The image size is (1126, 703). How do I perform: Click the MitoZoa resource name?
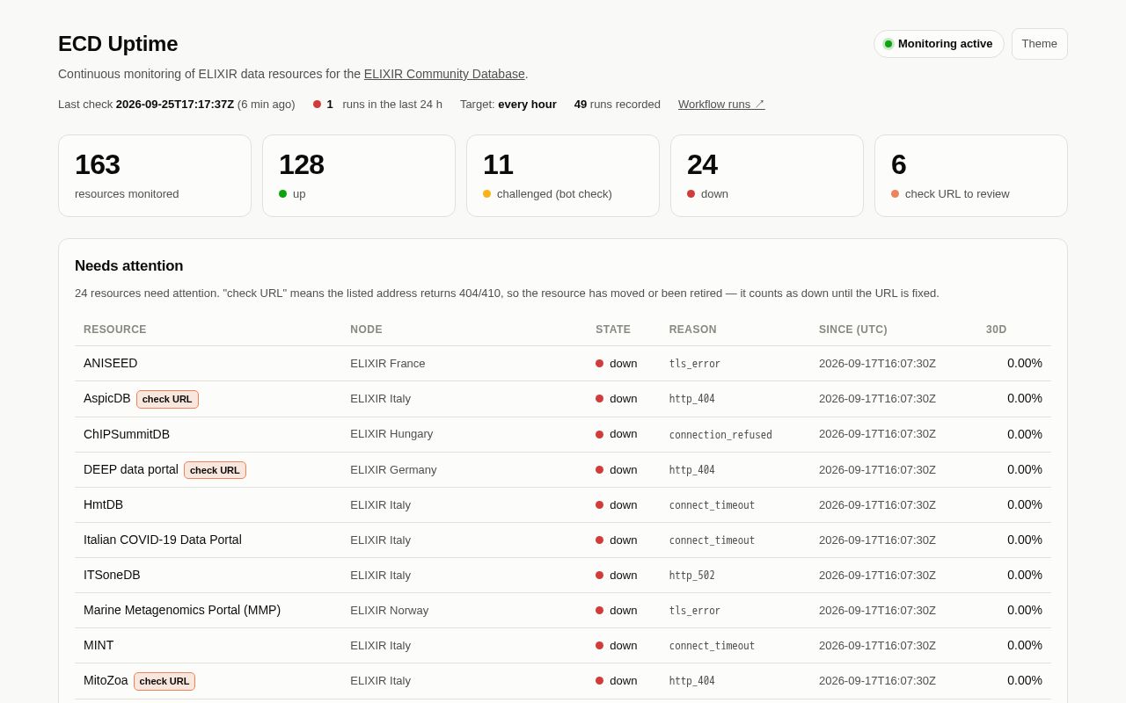[x=106, y=680]
